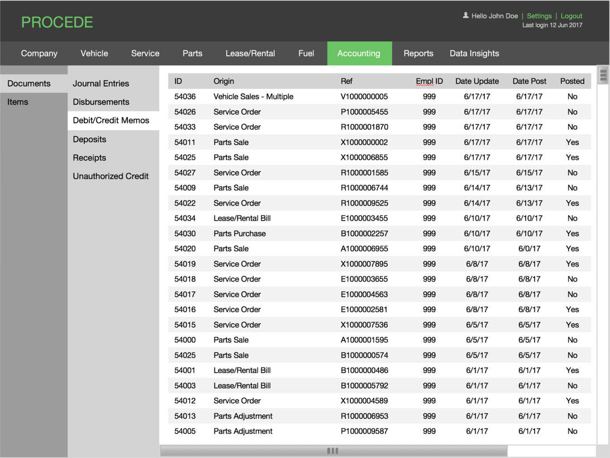Select Debit/Credit Memos submenu item
The image size is (610, 458).
click(113, 120)
